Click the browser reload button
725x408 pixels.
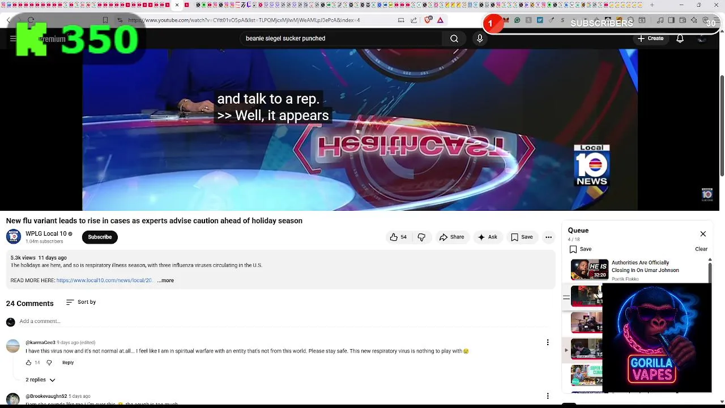(31, 20)
